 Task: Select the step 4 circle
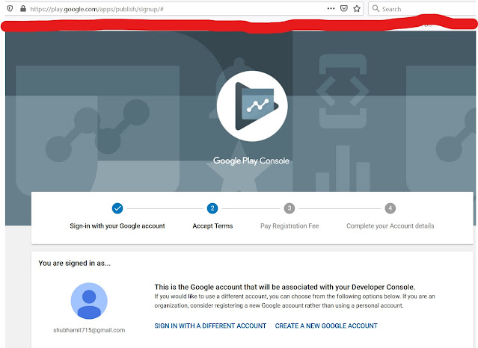coord(390,208)
